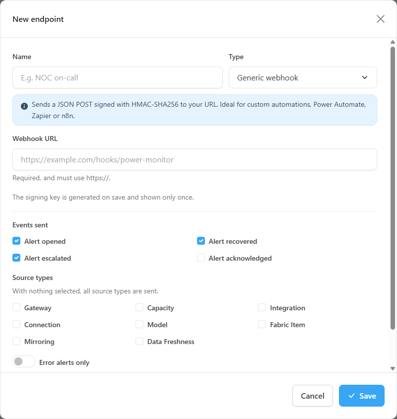Uncheck the Alert opened checkbox
This screenshot has height=419, width=397.
point(16,241)
